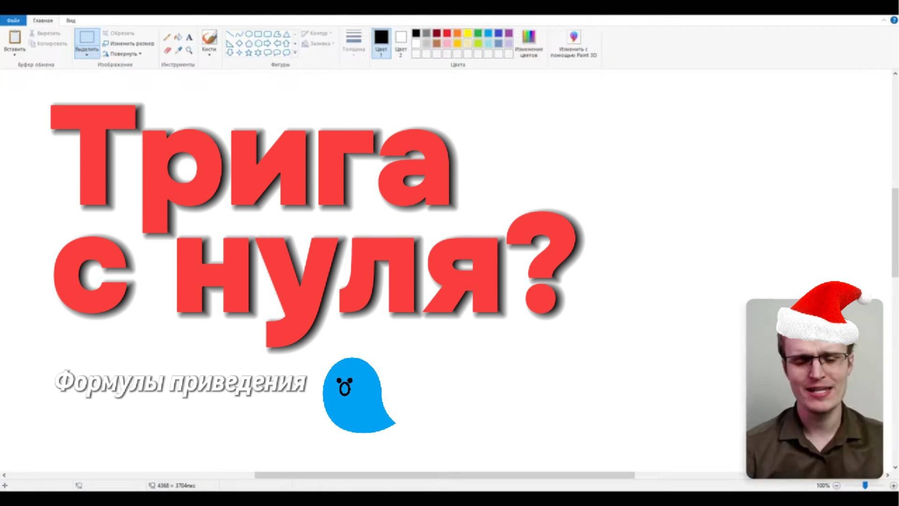The width and height of the screenshot is (899, 506).
Task: Choose the red swatch in palette
Action: tap(447, 33)
